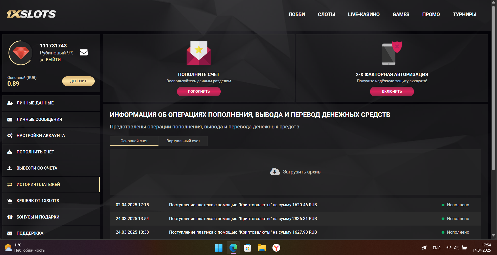The height and width of the screenshot is (255, 497).
Task: Select GAMES in the top navigation
Action: 401,15
